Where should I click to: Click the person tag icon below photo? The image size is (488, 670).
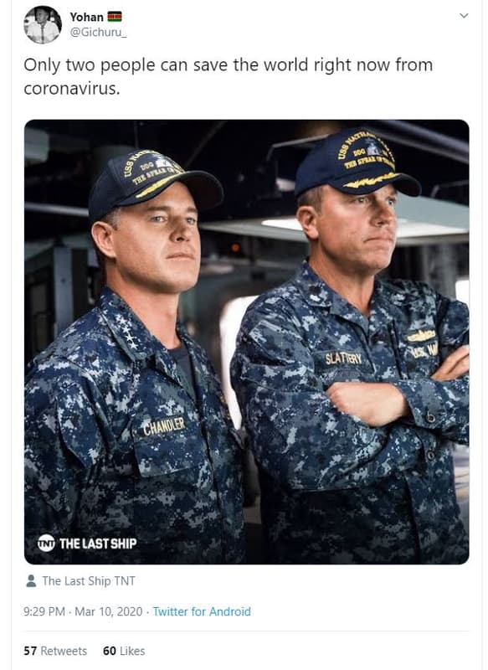point(31,580)
